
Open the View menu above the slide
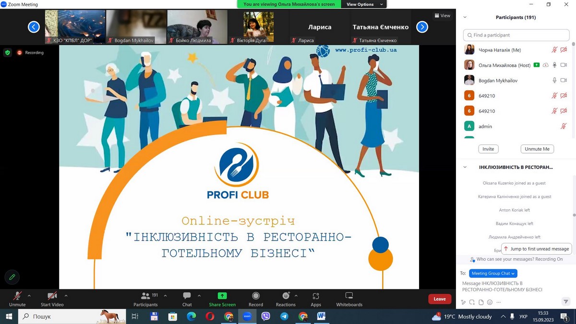tap(442, 16)
